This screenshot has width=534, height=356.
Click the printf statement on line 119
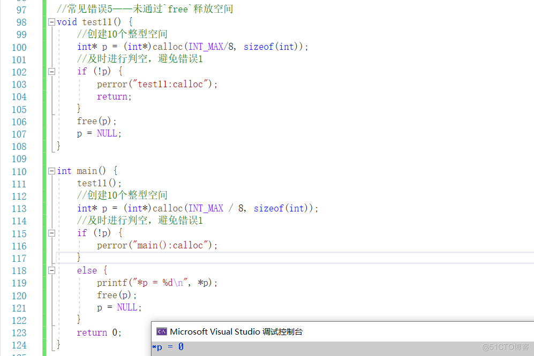click(157, 283)
